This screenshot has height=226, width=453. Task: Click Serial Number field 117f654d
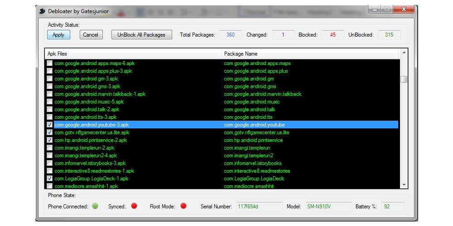click(259, 207)
